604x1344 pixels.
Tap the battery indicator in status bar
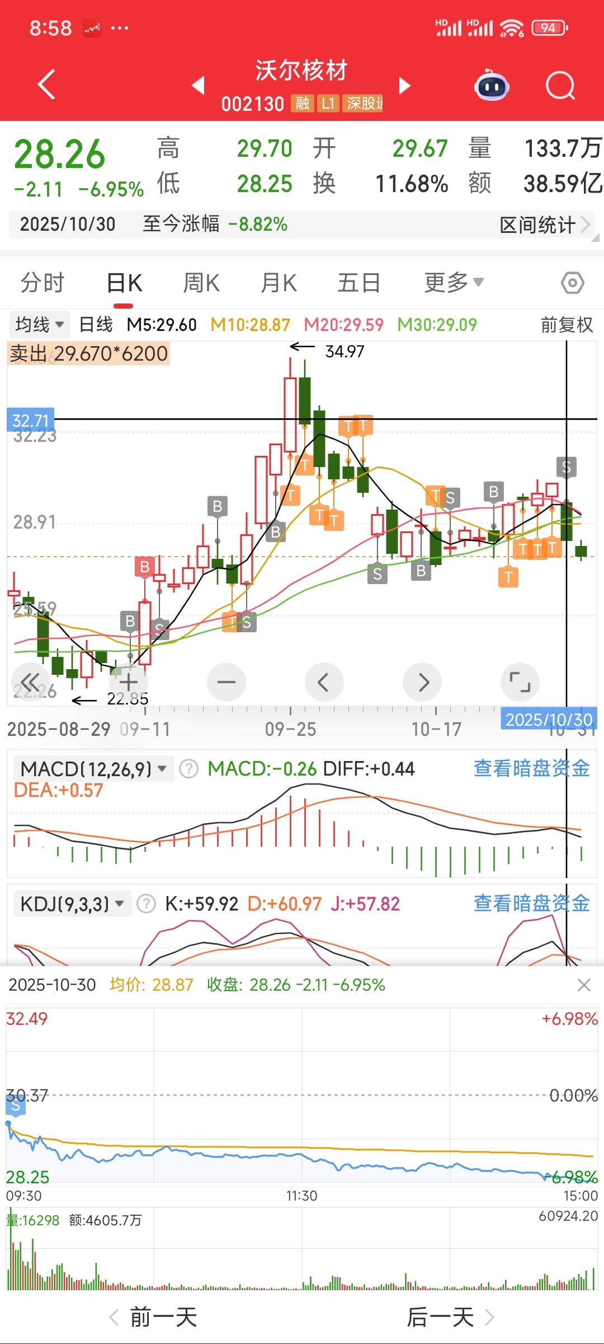[549, 27]
